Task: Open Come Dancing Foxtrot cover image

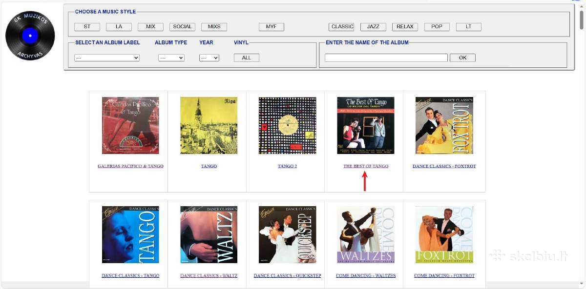Action: pyautogui.click(x=444, y=235)
